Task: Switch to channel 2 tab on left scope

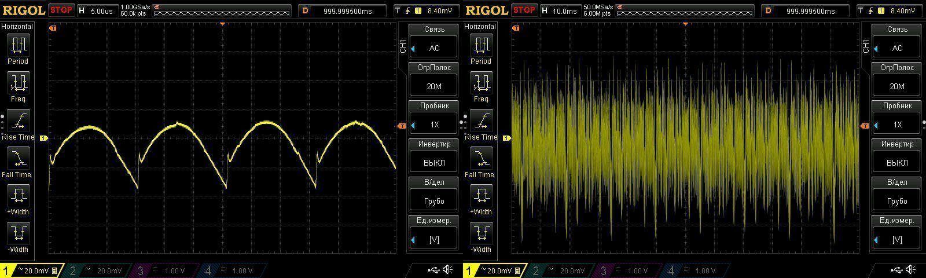Action: click(x=97, y=270)
